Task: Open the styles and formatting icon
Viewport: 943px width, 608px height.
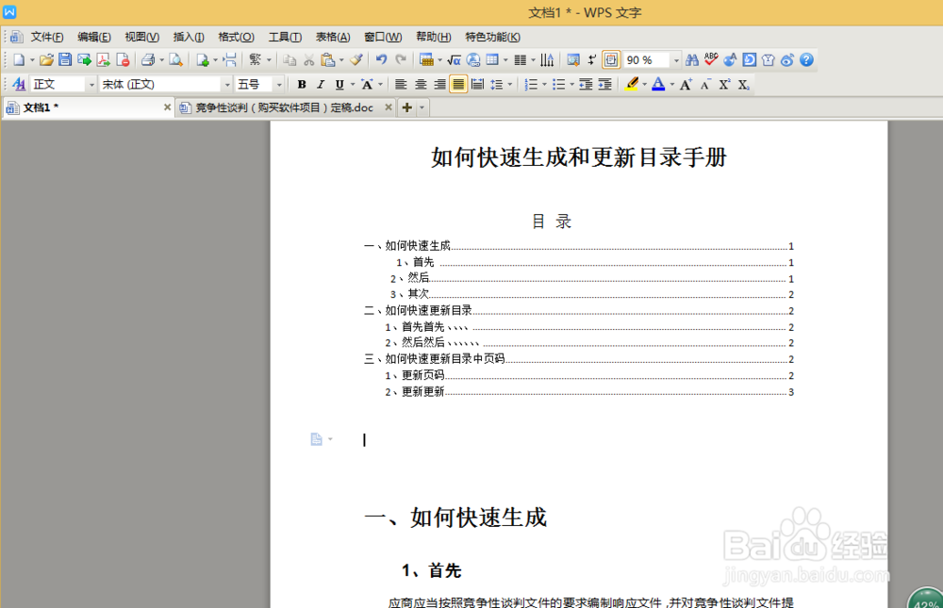Action: [x=19, y=84]
